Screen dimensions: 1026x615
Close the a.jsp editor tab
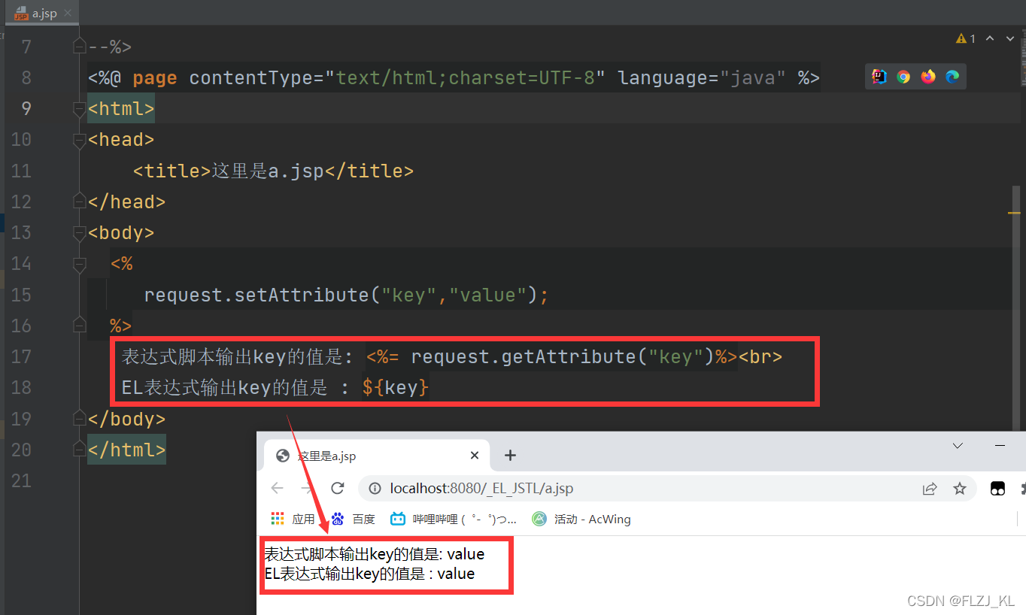(68, 14)
